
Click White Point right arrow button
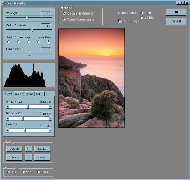50,106
